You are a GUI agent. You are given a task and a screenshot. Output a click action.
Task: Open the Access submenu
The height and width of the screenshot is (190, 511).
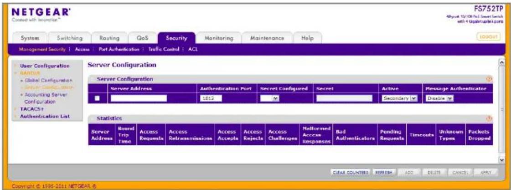click(x=82, y=50)
